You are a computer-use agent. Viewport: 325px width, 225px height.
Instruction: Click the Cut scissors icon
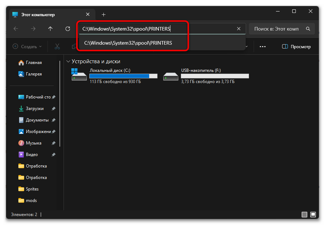[x=57, y=46]
